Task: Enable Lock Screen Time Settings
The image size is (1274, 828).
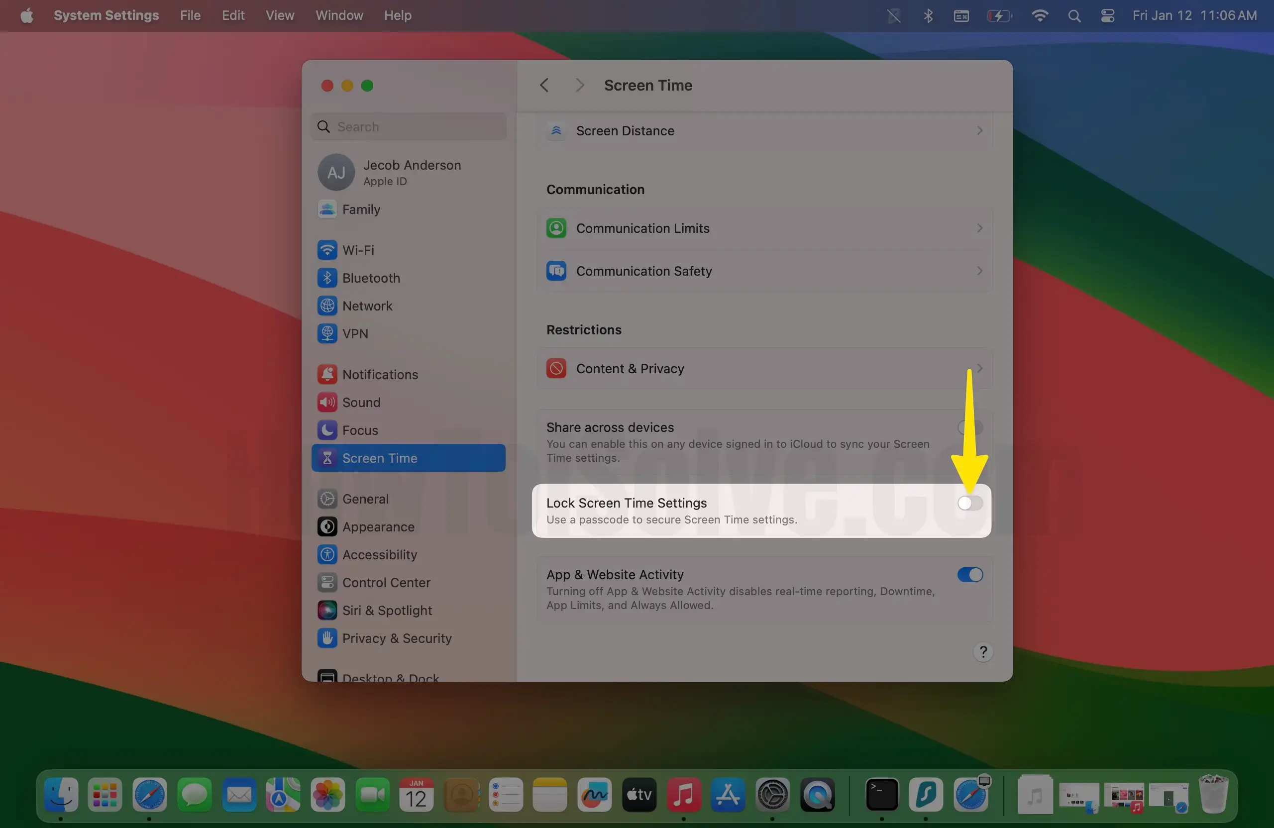Action: tap(969, 503)
